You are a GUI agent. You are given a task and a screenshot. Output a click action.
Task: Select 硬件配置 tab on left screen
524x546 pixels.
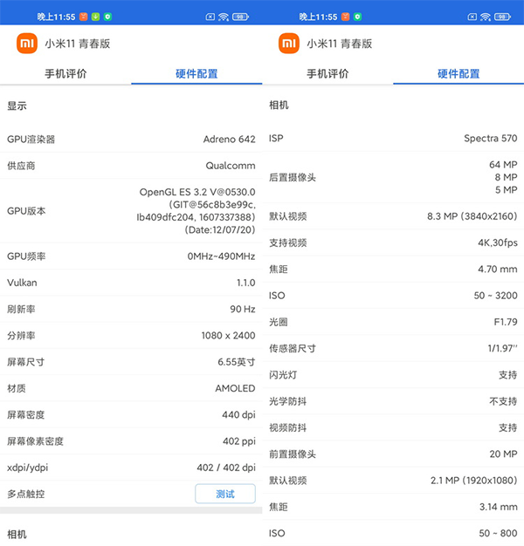tap(196, 74)
